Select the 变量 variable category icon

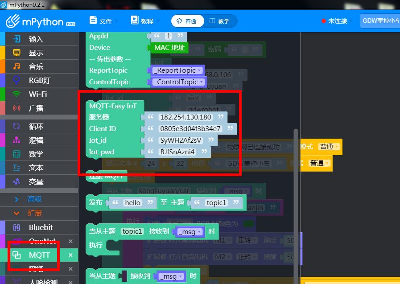16,181
